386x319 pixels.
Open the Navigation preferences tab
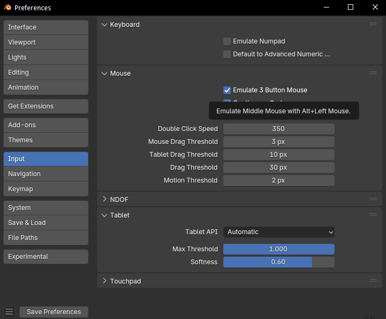pos(46,174)
